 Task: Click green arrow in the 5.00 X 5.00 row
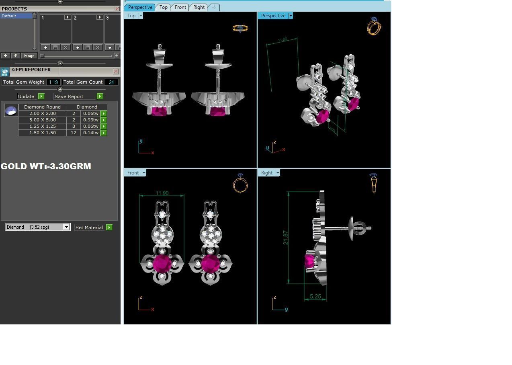(x=104, y=120)
